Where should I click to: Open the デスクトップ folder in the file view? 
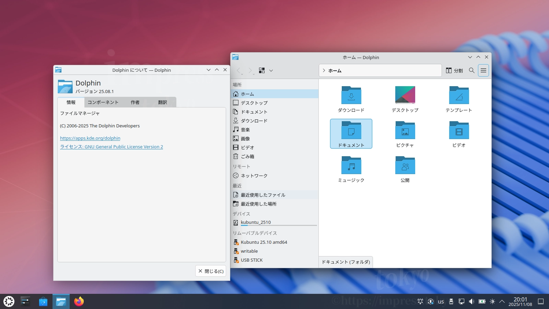coord(405,100)
